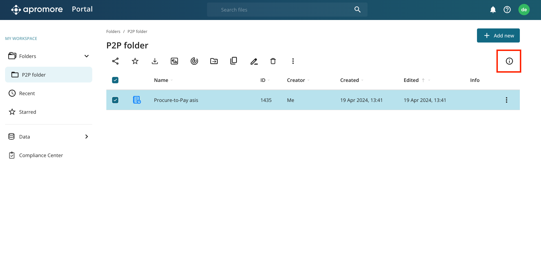Open the notifications bell
Viewport: 541px width, 279px height.
click(x=493, y=10)
